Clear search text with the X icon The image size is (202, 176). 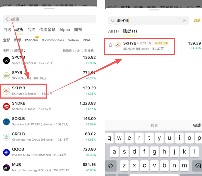click(x=184, y=21)
